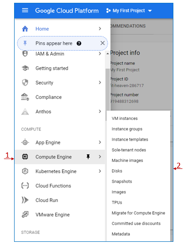Click the Getting started graduation cap icon
Viewport: 187px width, 247px height.
25,68
